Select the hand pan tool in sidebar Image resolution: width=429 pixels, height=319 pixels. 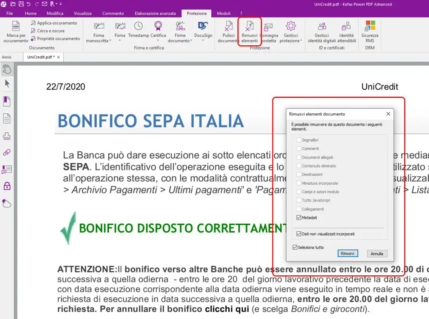pos(7,69)
